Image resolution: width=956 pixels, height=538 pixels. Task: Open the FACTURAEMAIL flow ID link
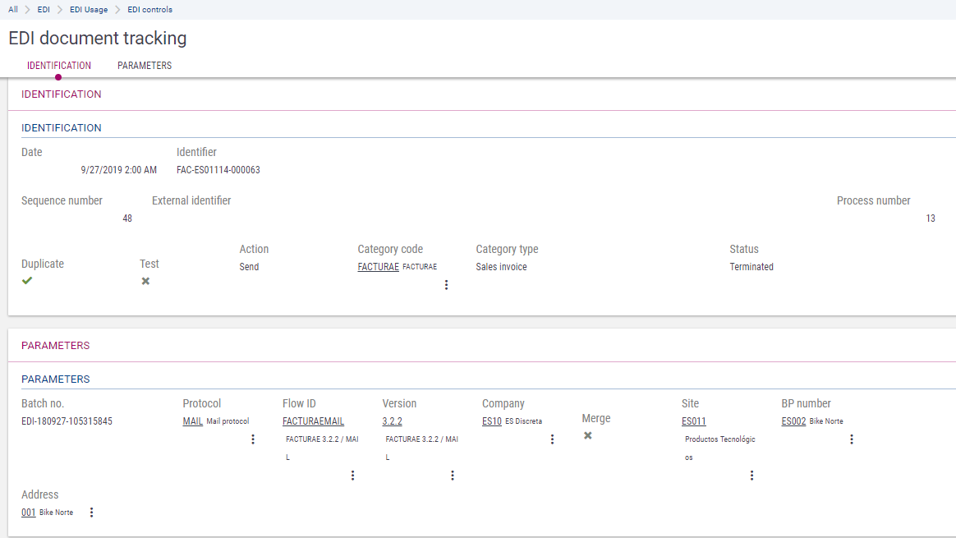(313, 421)
